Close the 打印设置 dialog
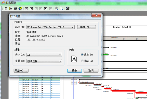 96,15
